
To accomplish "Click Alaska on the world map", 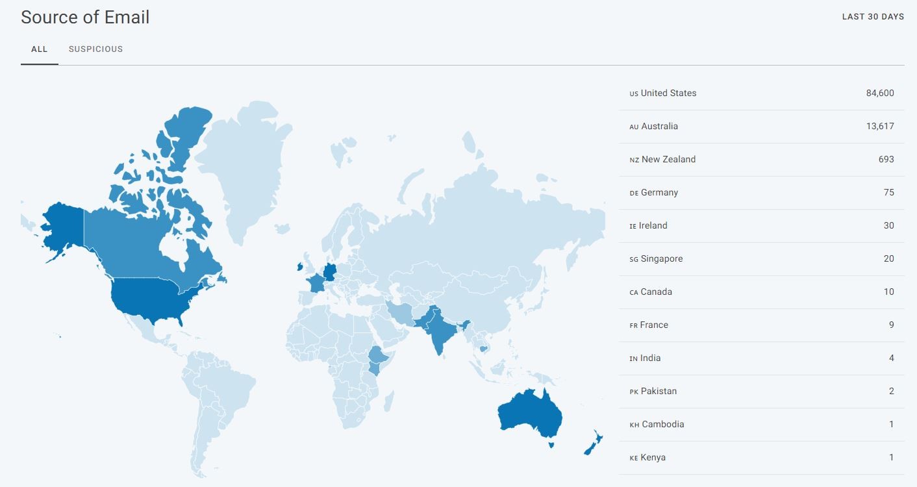I will click(62, 227).
